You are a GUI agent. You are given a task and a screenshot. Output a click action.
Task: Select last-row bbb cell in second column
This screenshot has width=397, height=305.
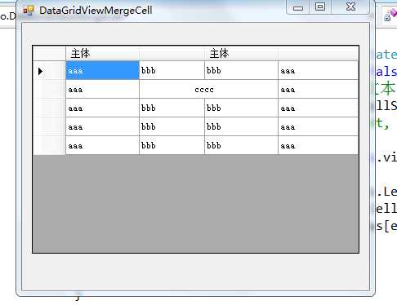tap(172, 145)
